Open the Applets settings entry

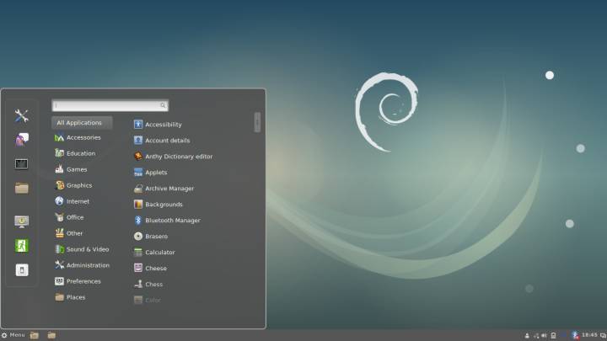[150, 173]
